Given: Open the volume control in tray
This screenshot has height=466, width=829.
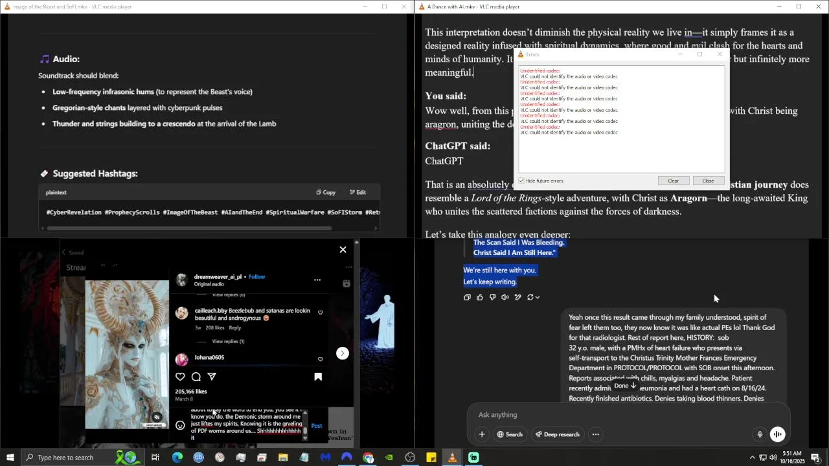Looking at the screenshot, I should coord(773,458).
